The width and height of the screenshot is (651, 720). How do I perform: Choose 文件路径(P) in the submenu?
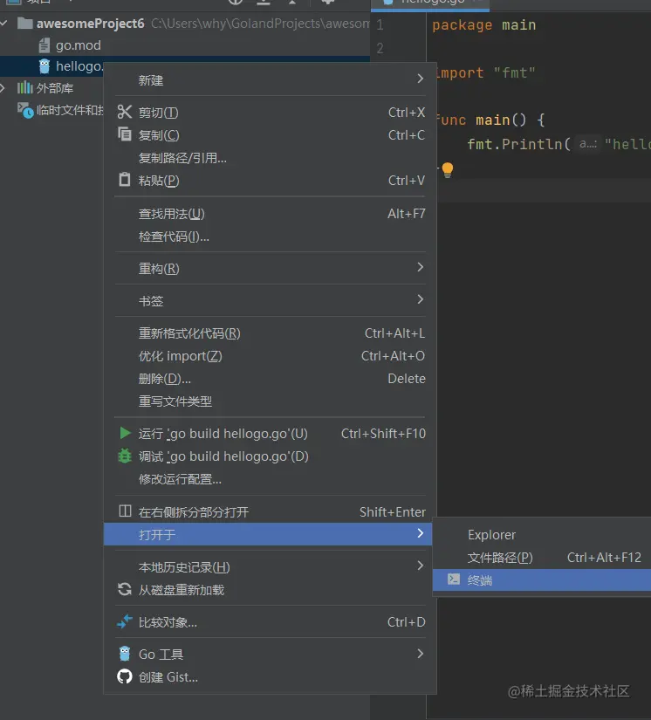click(x=542, y=558)
